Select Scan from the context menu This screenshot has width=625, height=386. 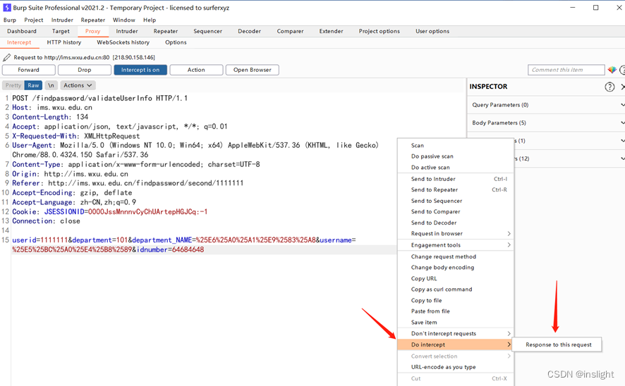pos(456,146)
